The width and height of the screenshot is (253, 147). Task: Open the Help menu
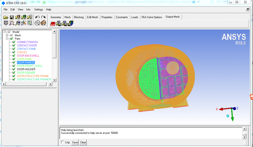(x=49, y=10)
